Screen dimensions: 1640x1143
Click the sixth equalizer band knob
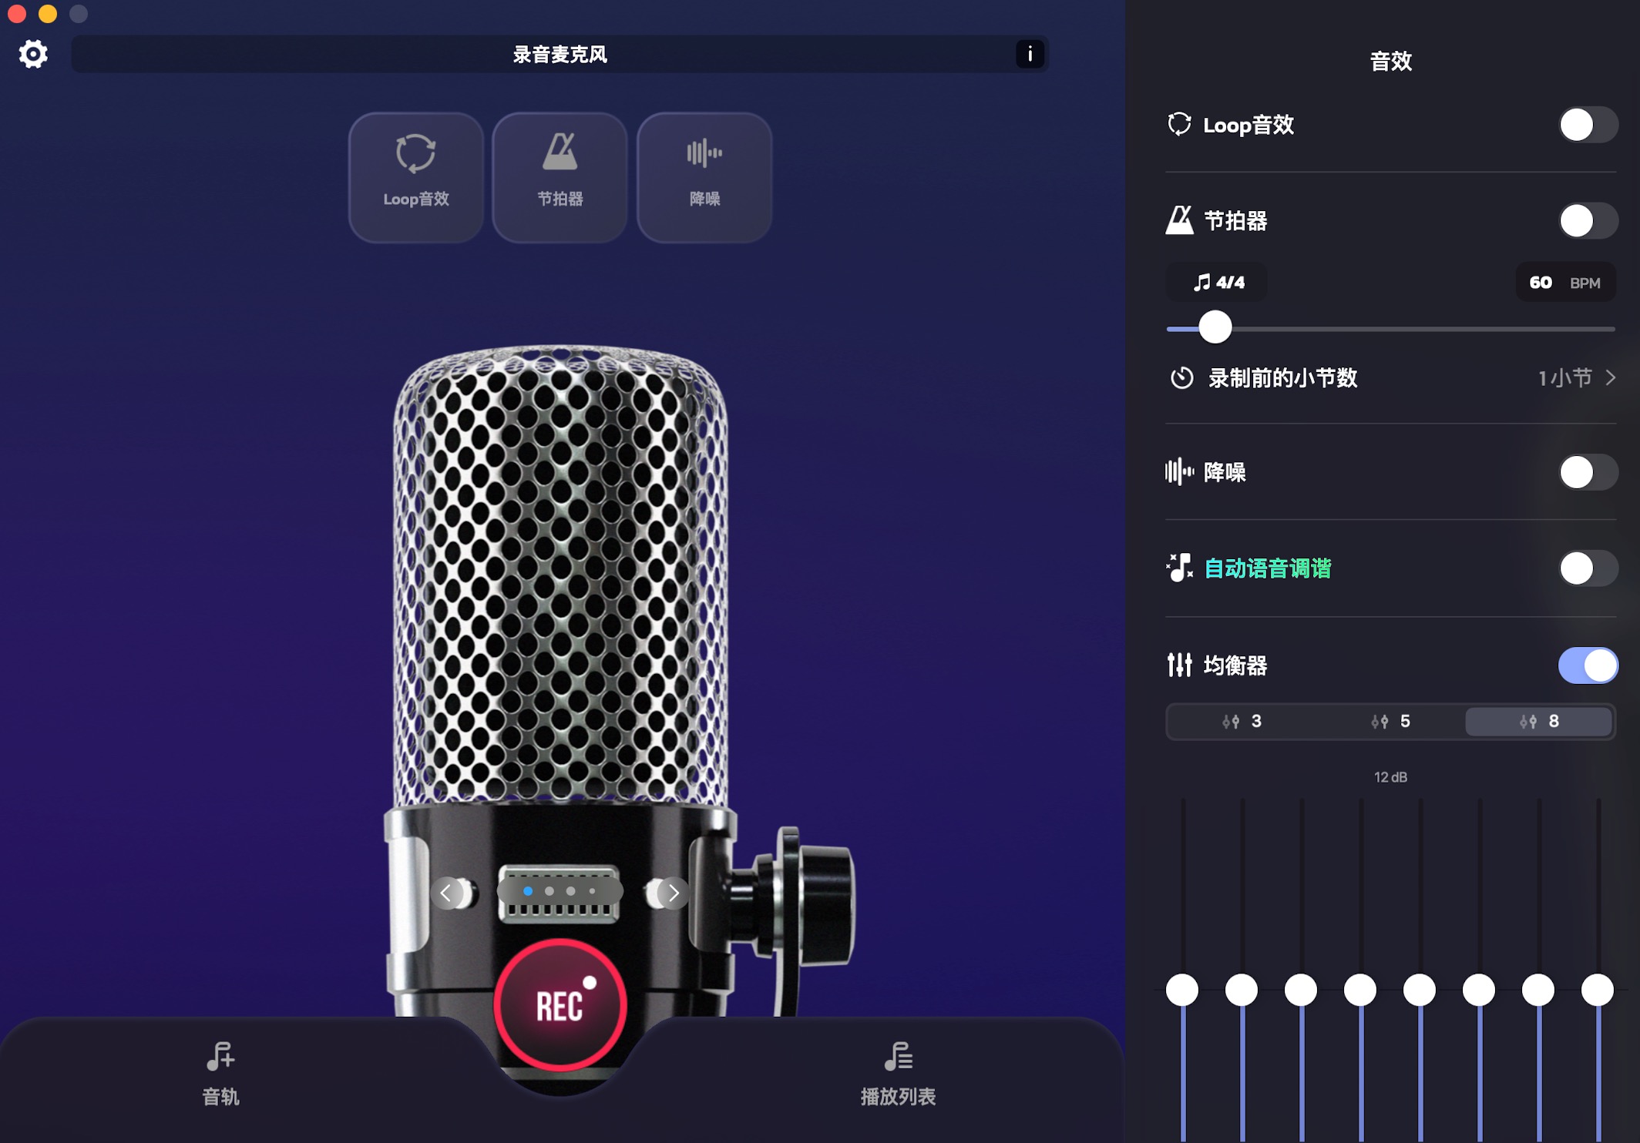pyautogui.click(x=1479, y=990)
